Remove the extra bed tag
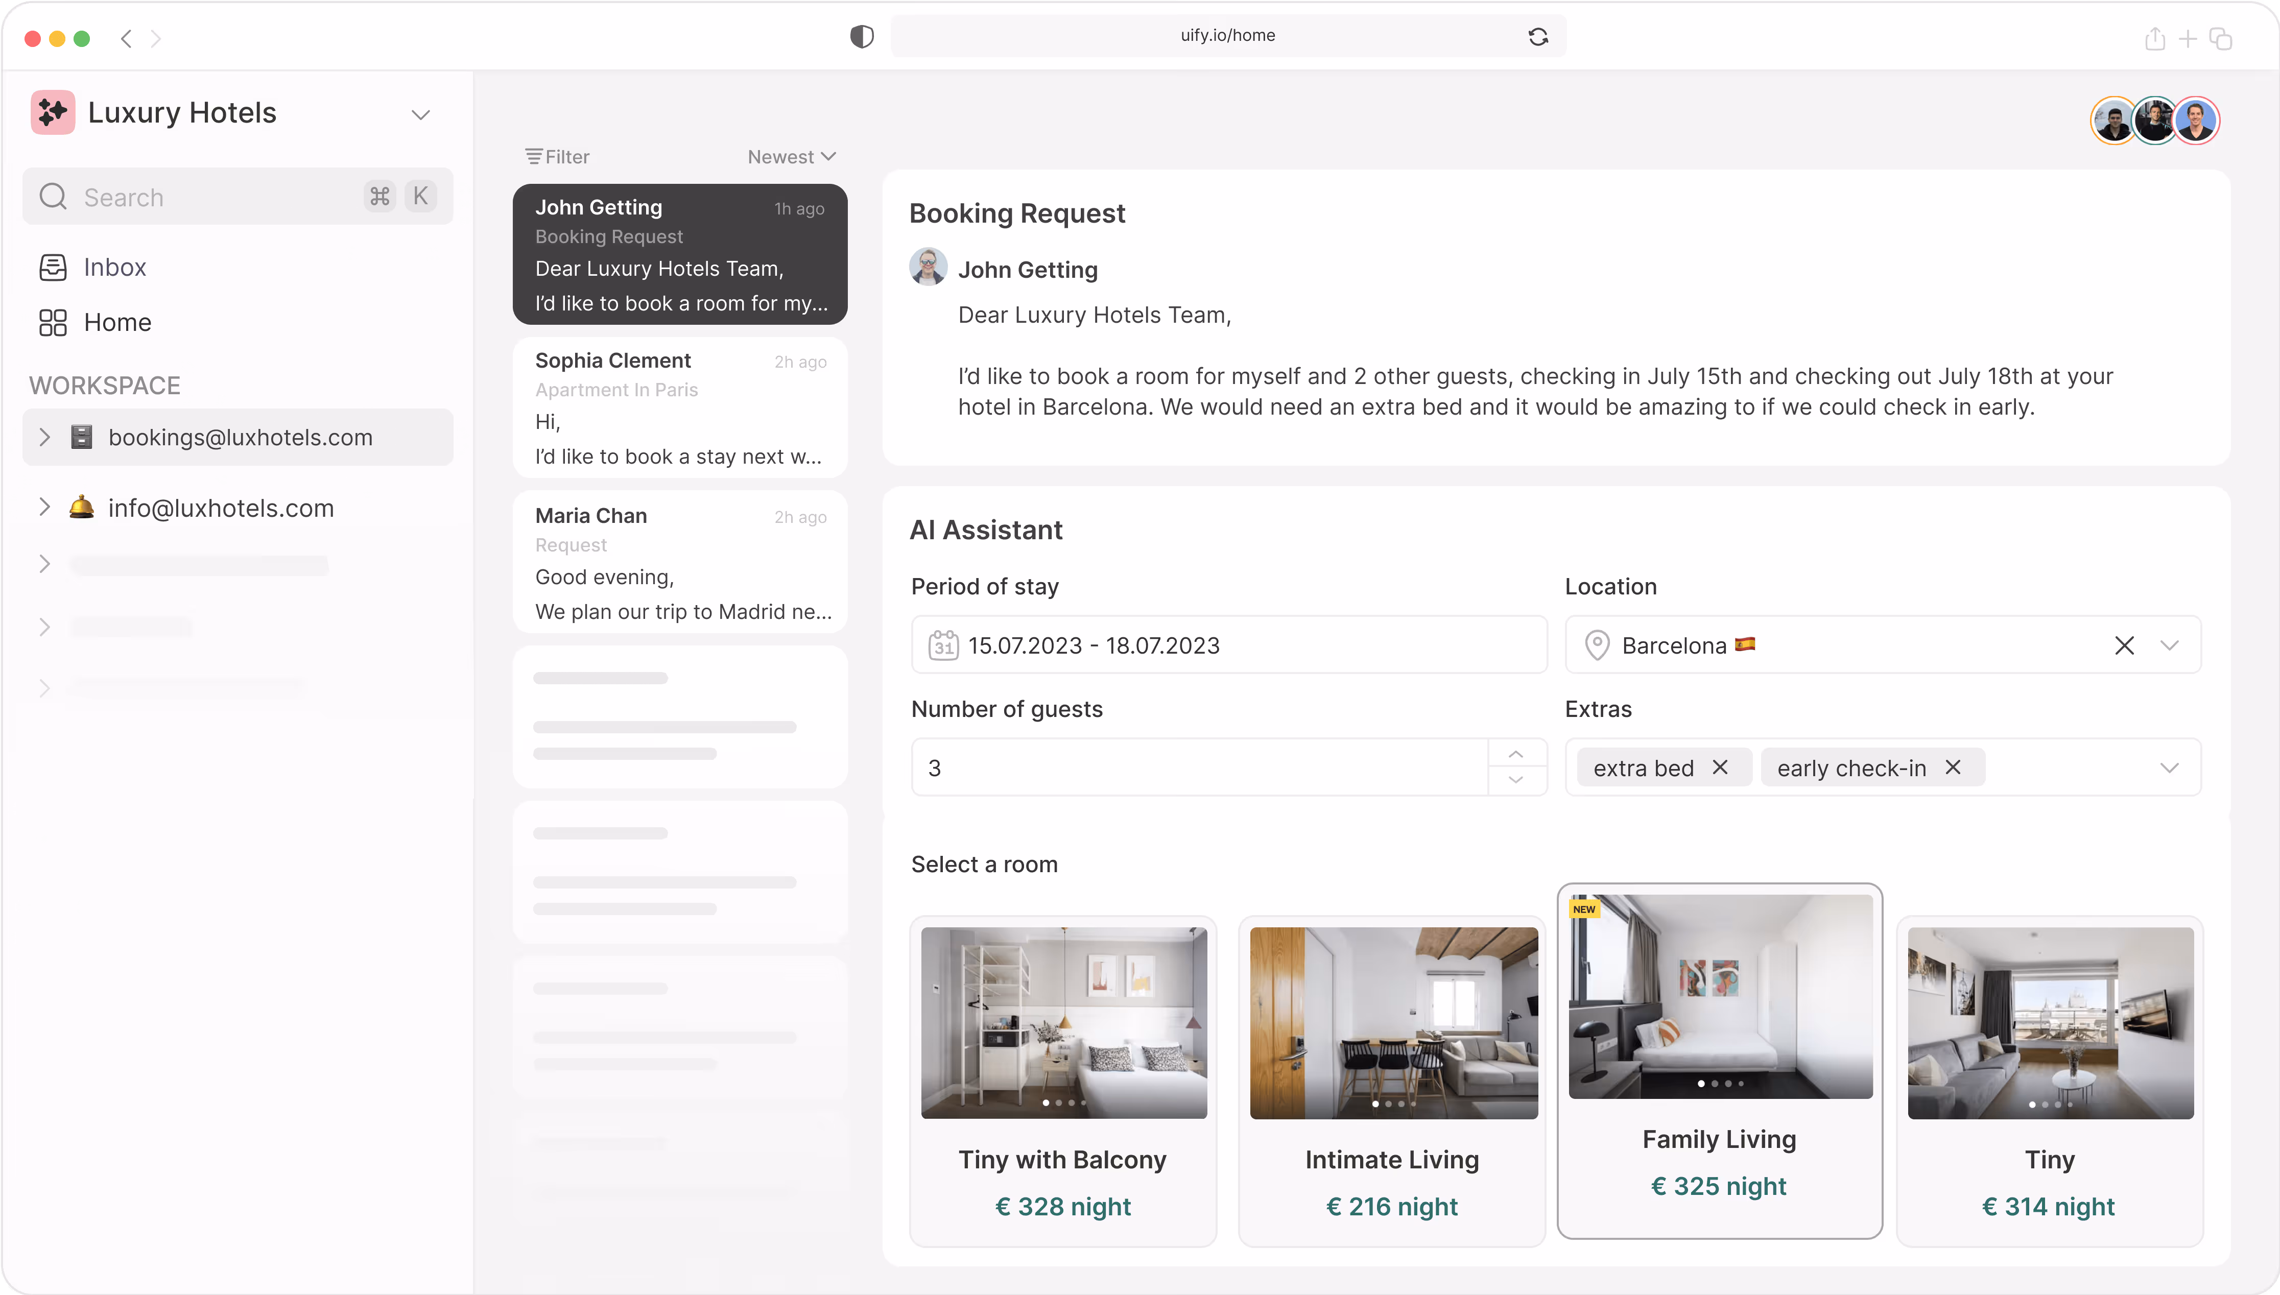 pos(1720,766)
